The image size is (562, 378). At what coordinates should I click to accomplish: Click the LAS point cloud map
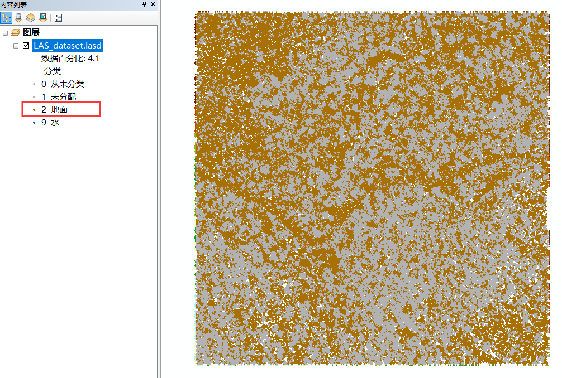(x=372, y=188)
